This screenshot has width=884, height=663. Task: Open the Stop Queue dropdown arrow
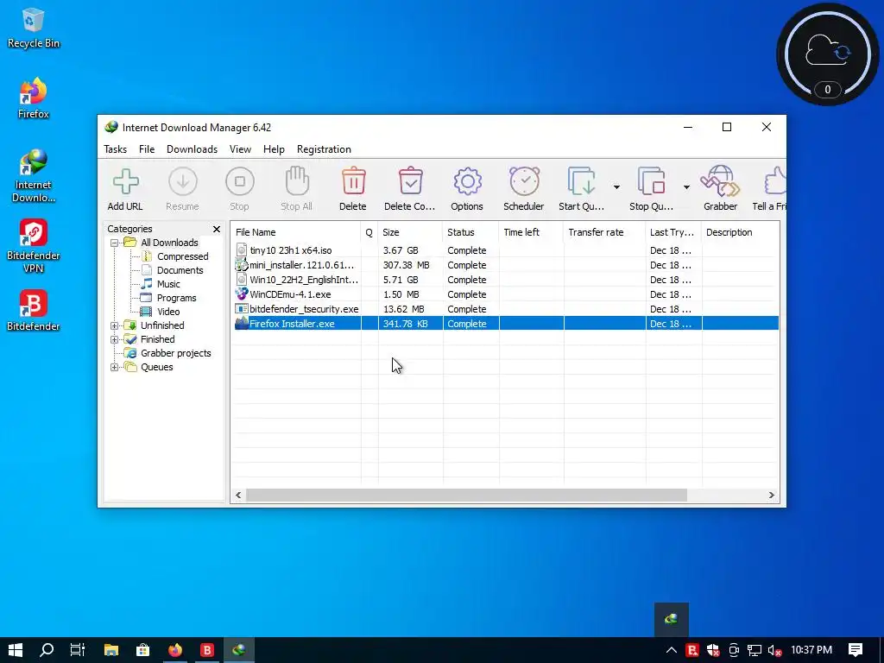pyautogui.click(x=686, y=186)
